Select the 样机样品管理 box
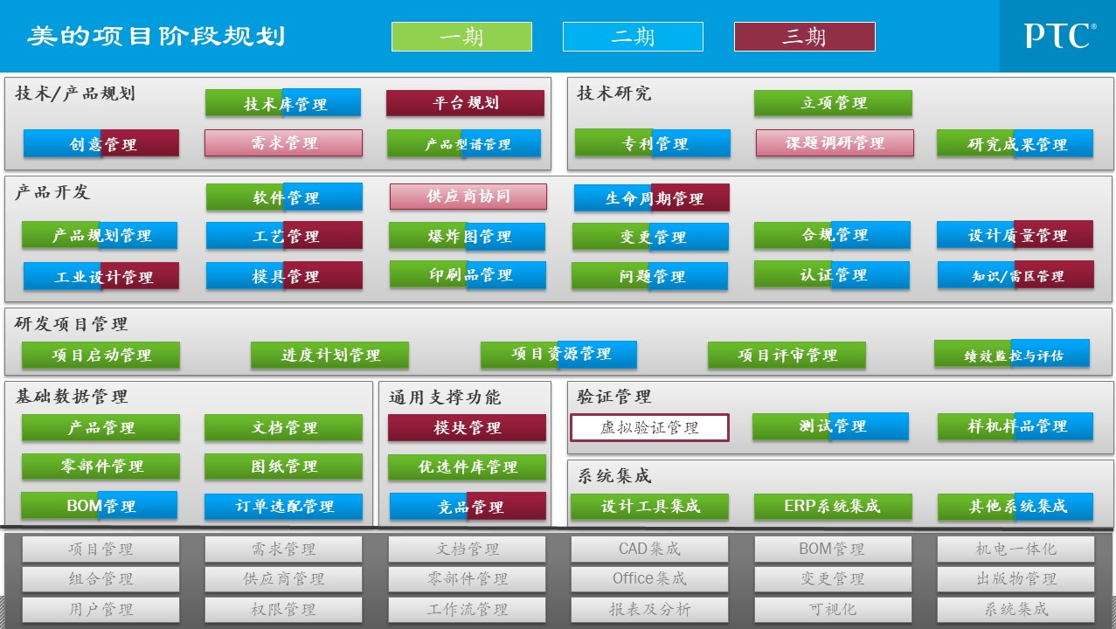The height and width of the screenshot is (629, 1116). click(x=1015, y=426)
